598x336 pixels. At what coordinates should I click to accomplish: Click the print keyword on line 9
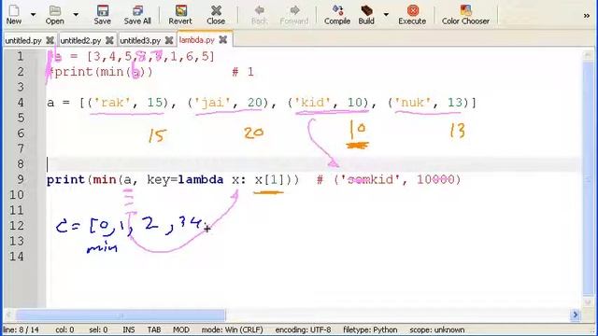click(x=67, y=179)
